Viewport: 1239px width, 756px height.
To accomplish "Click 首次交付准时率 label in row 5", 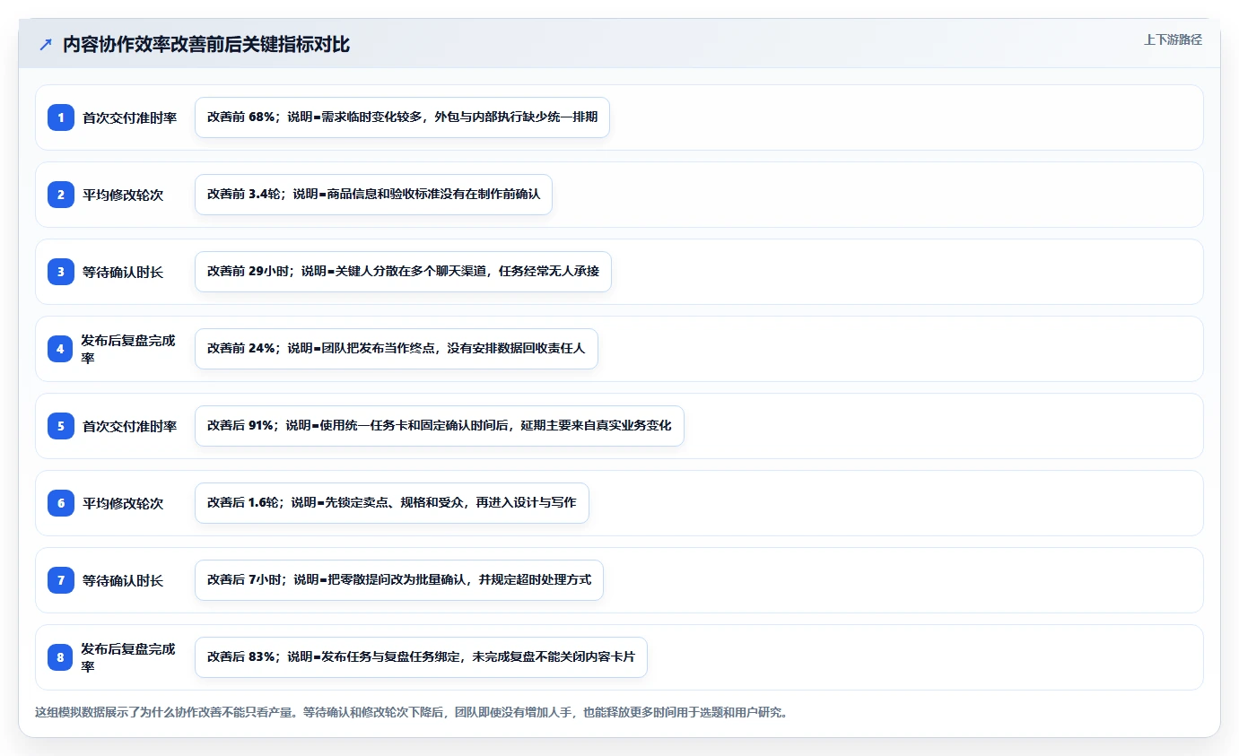I will click(x=130, y=426).
